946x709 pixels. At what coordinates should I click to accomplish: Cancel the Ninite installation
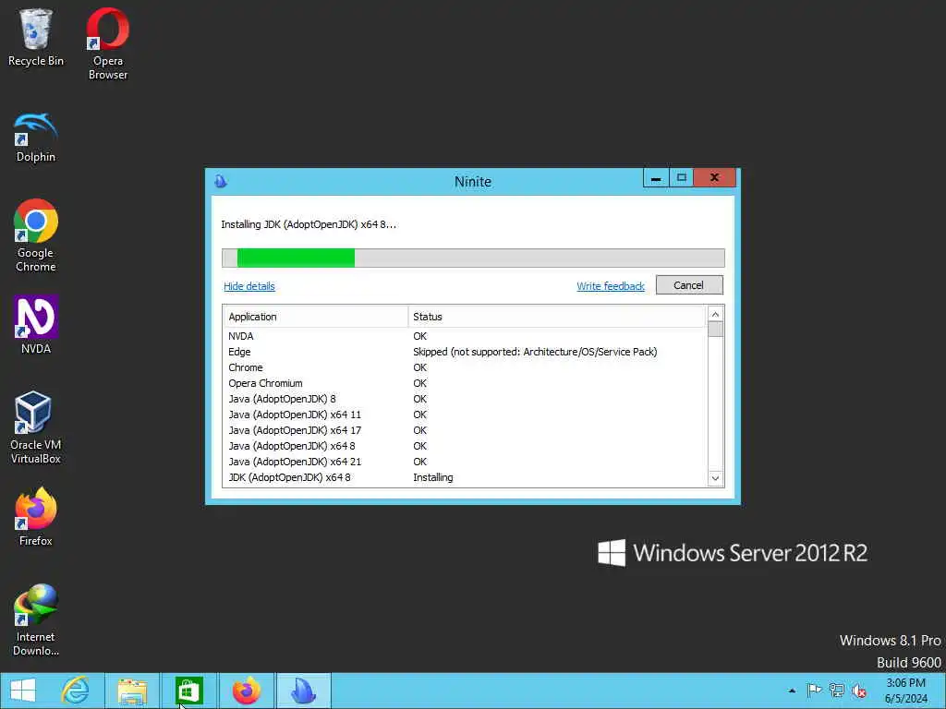[689, 285]
